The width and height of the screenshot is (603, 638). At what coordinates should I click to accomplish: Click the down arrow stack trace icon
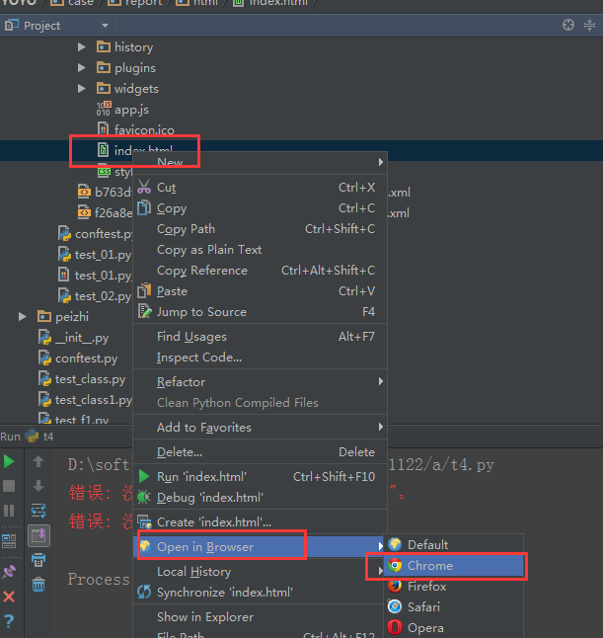click(x=38, y=486)
